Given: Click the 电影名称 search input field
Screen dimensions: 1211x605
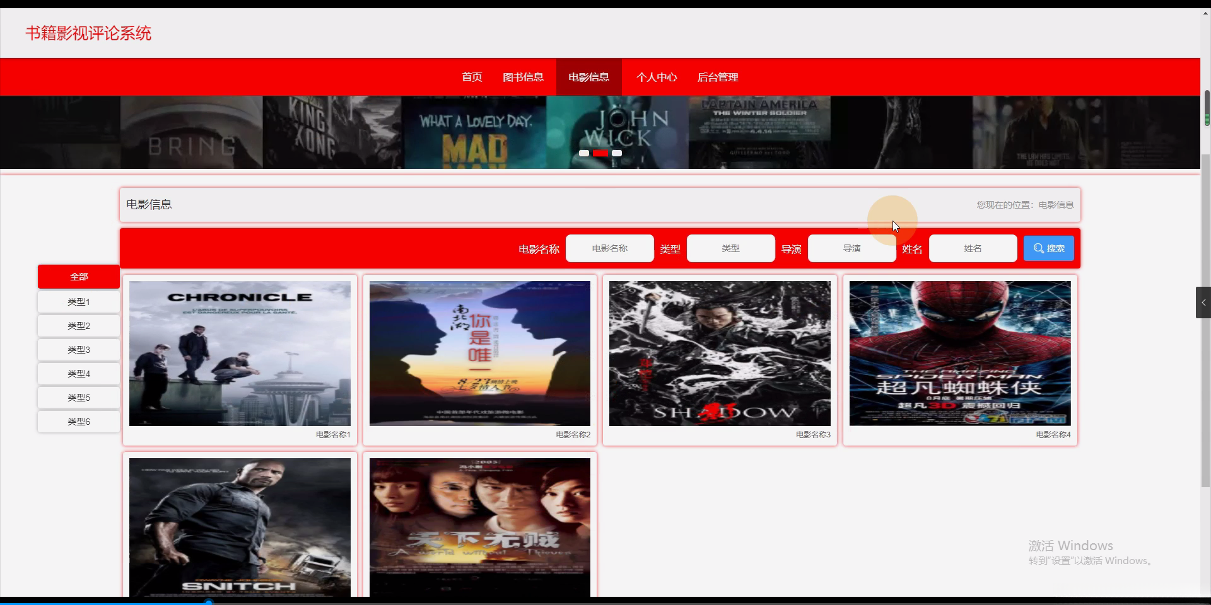Looking at the screenshot, I should tap(609, 248).
